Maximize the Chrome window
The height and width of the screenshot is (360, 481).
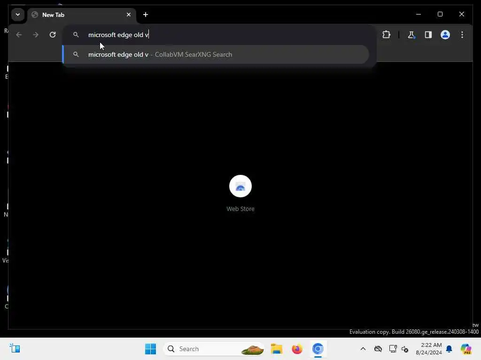[440, 14]
